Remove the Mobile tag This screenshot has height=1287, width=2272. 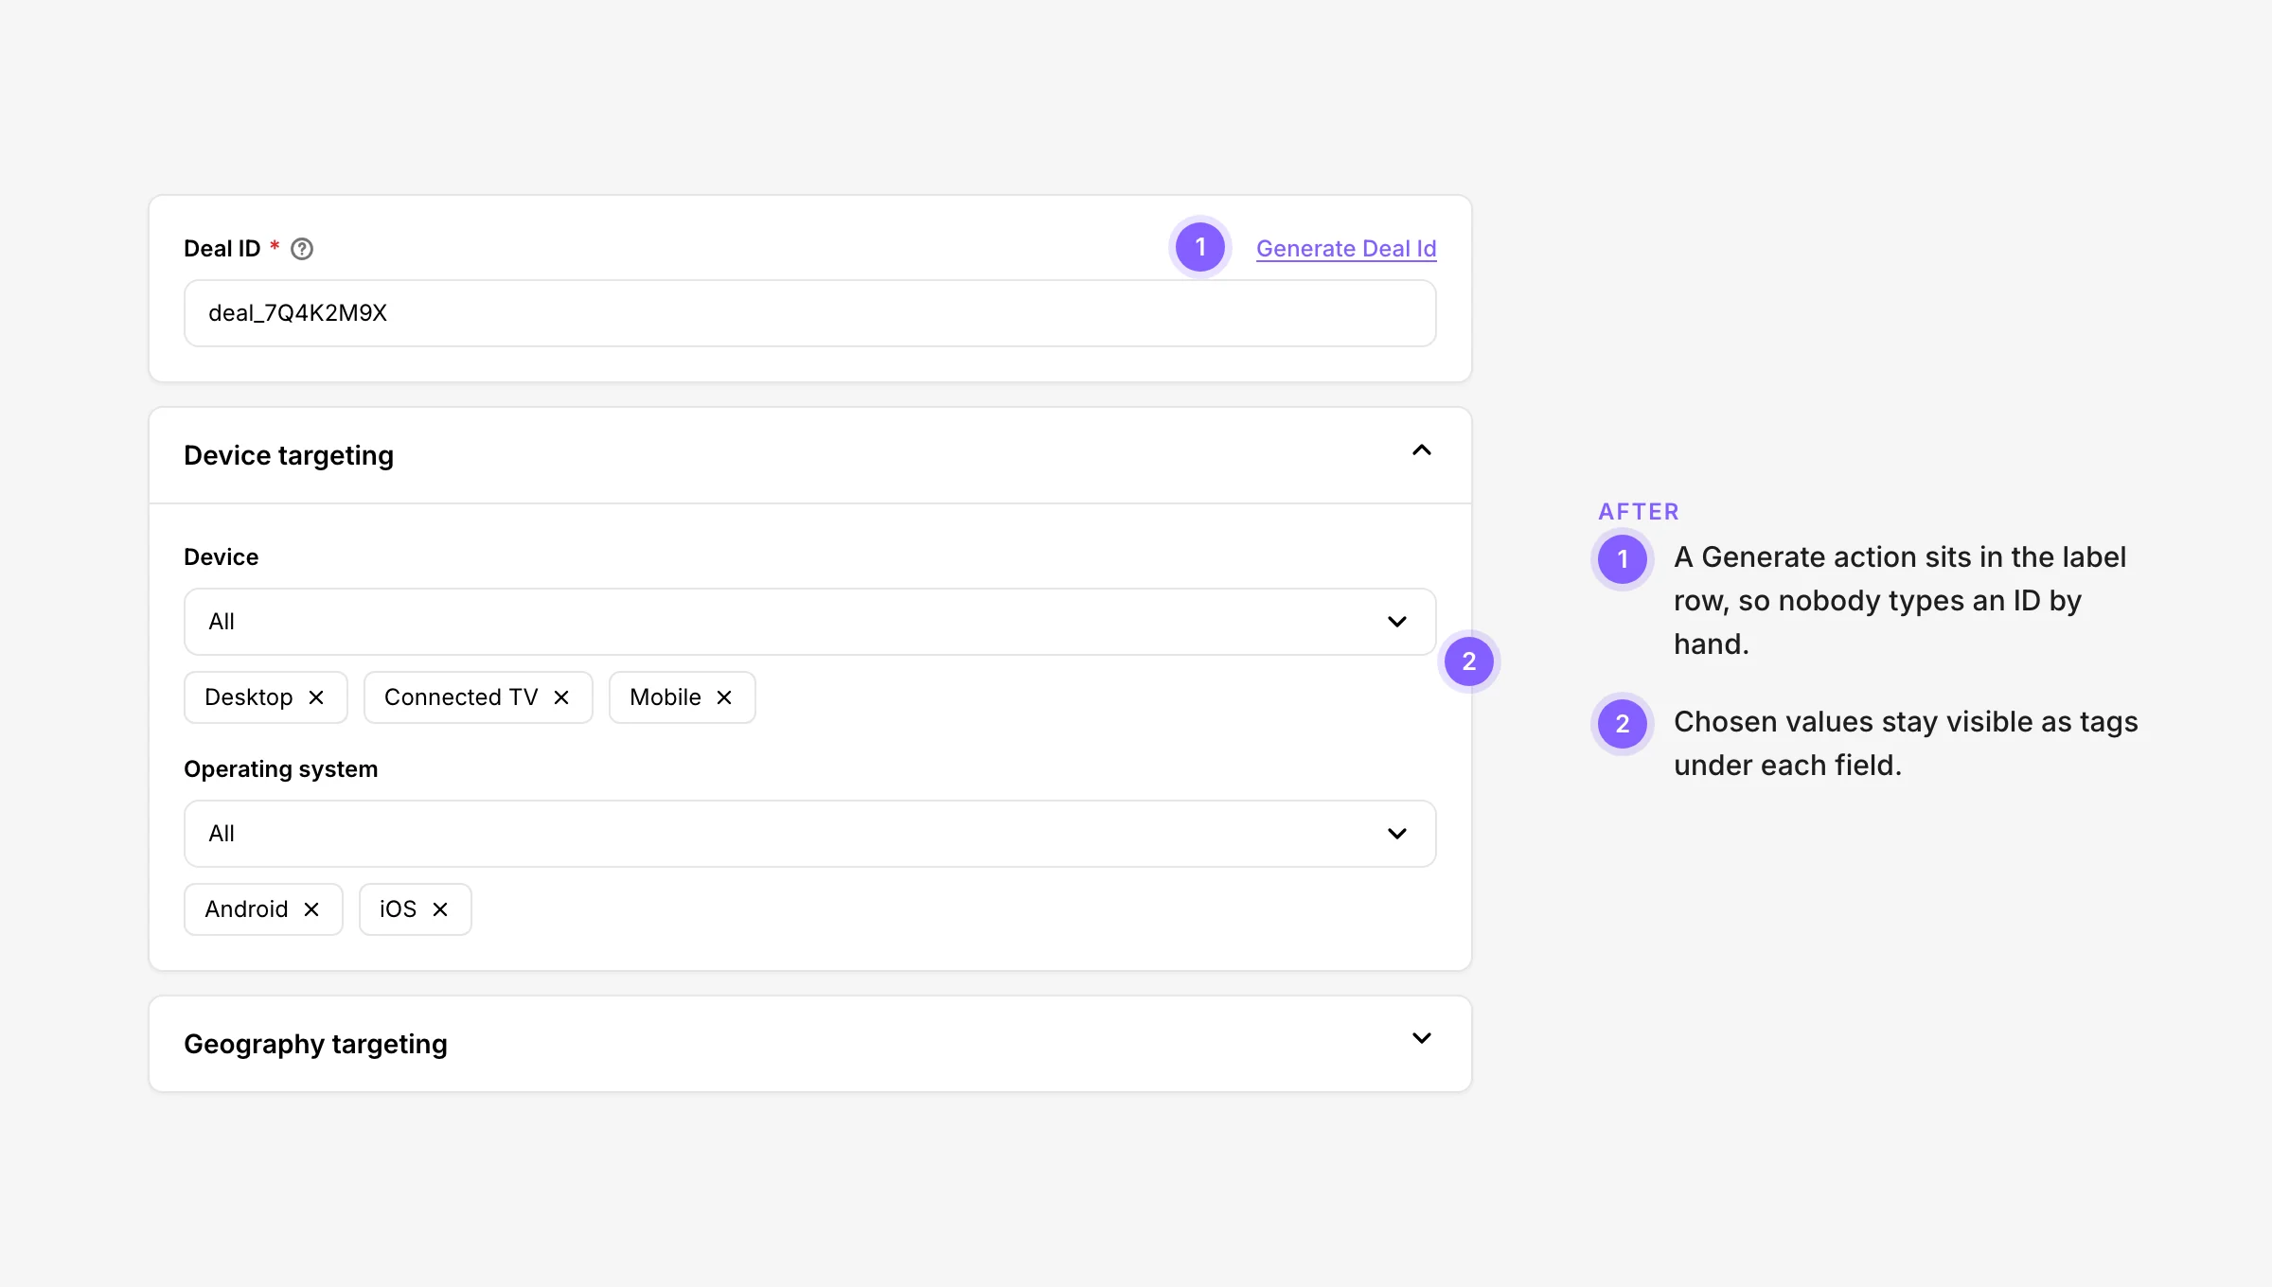point(724,697)
